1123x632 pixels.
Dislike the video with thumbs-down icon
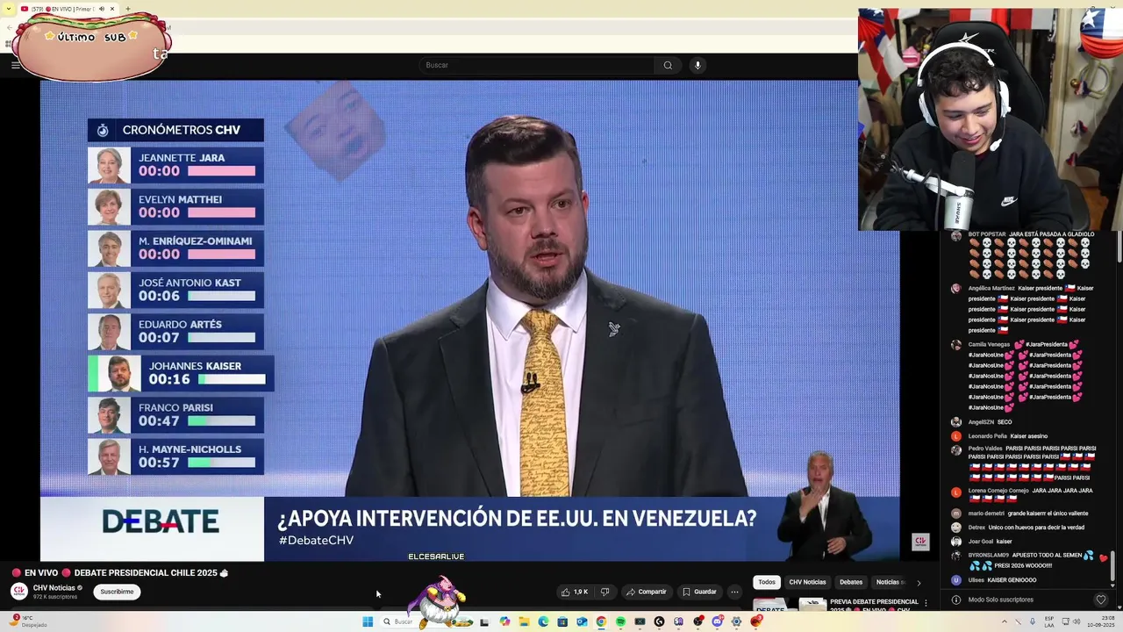(604, 592)
